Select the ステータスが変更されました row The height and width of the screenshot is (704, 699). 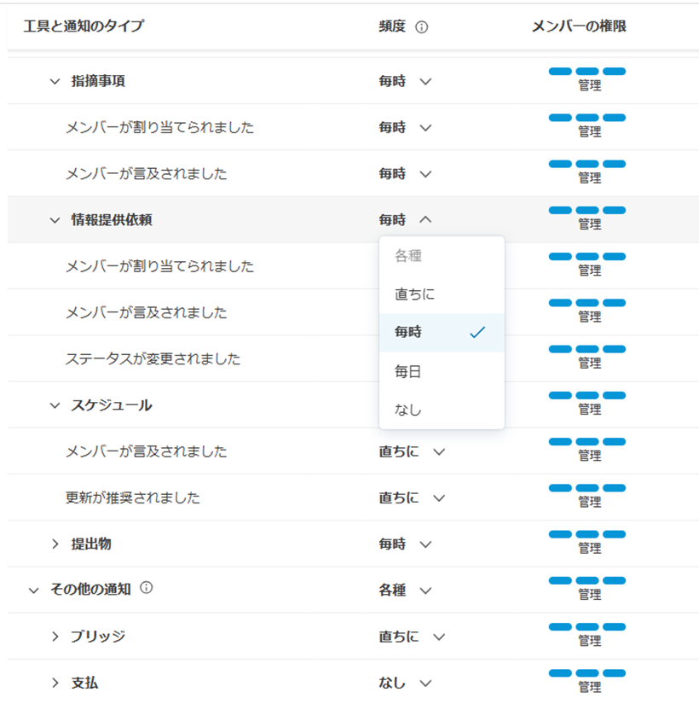[153, 358]
